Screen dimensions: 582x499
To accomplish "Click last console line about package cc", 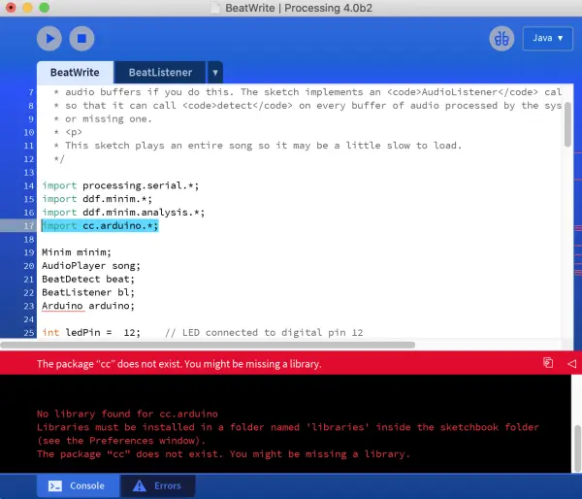I will coord(223,453).
